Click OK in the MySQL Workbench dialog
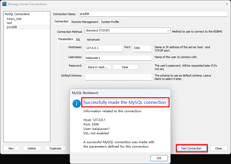Screen dimensions: 231x164 click(x=159, y=158)
